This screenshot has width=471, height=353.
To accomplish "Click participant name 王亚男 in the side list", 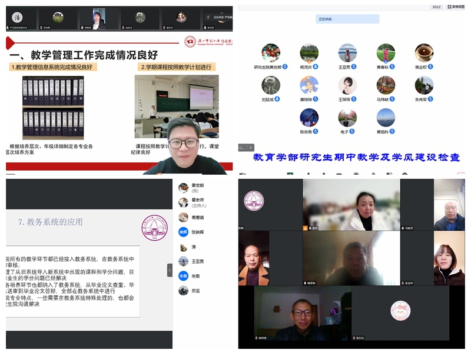I will 197,261.
